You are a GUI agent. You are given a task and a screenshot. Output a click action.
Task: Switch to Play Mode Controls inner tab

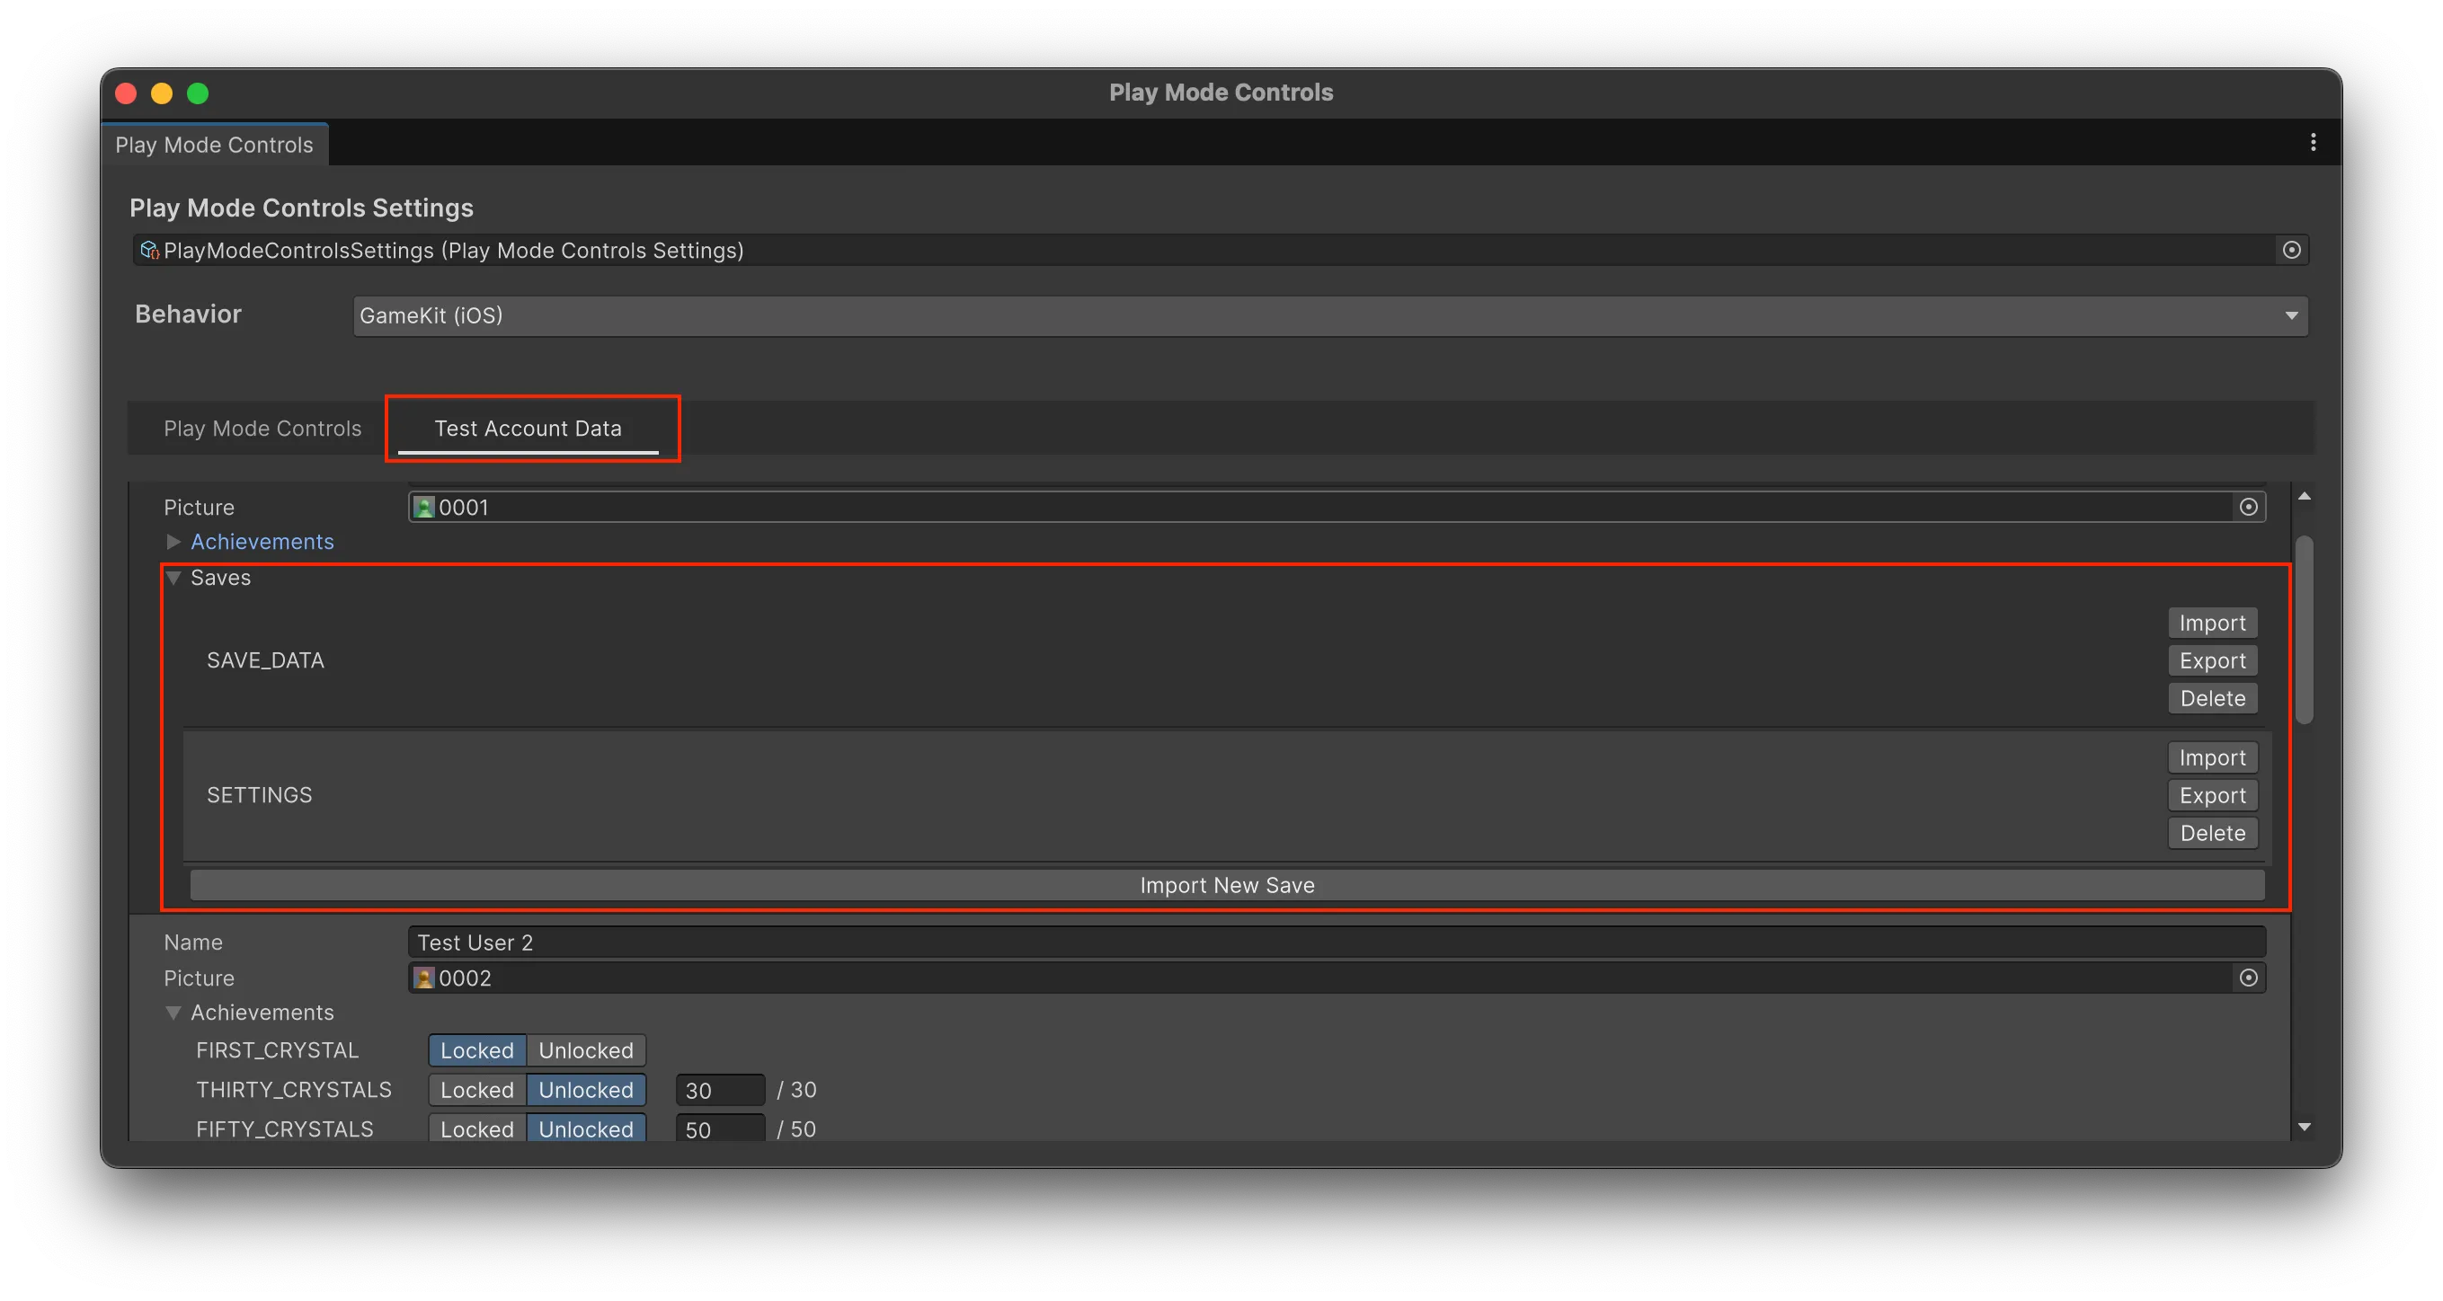(x=262, y=429)
